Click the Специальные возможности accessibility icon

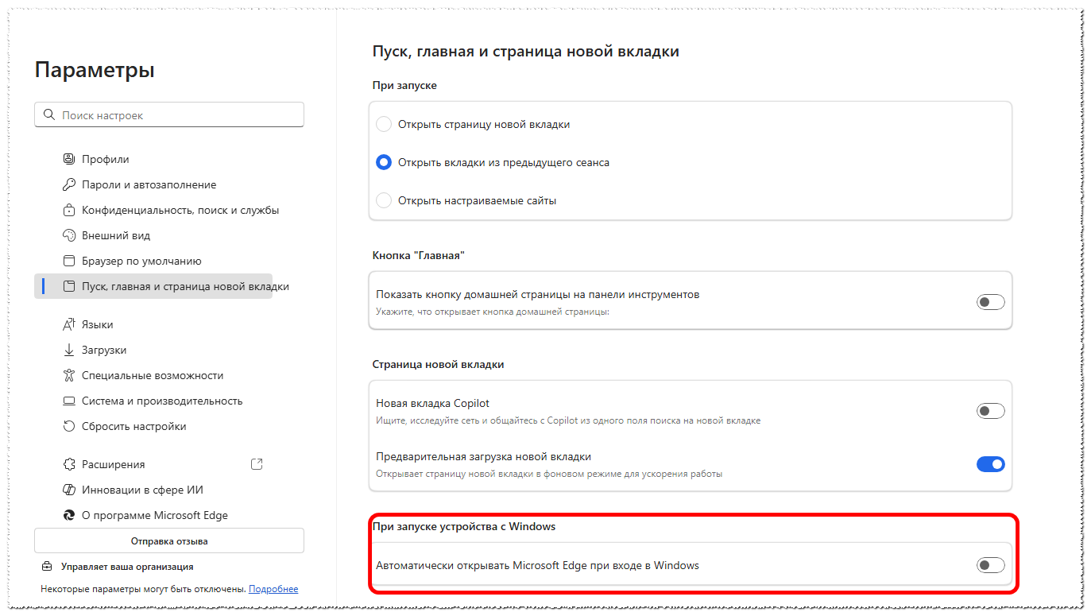(68, 375)
